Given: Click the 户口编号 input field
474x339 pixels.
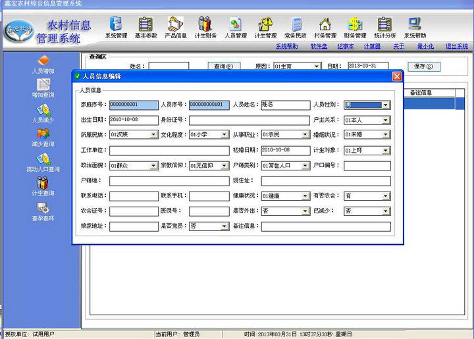Looking at the screenshot, I should coord(367,166).
